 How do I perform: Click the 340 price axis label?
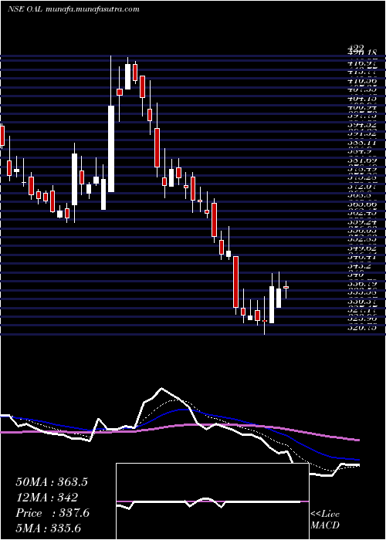point(356,275)
